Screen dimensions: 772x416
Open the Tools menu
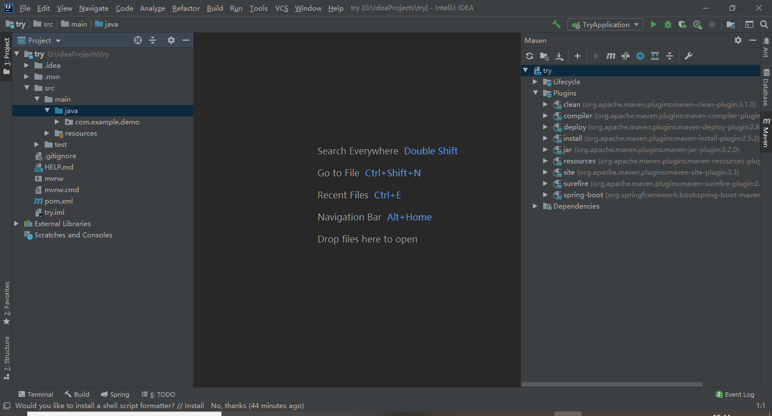(x=259, y=8)
